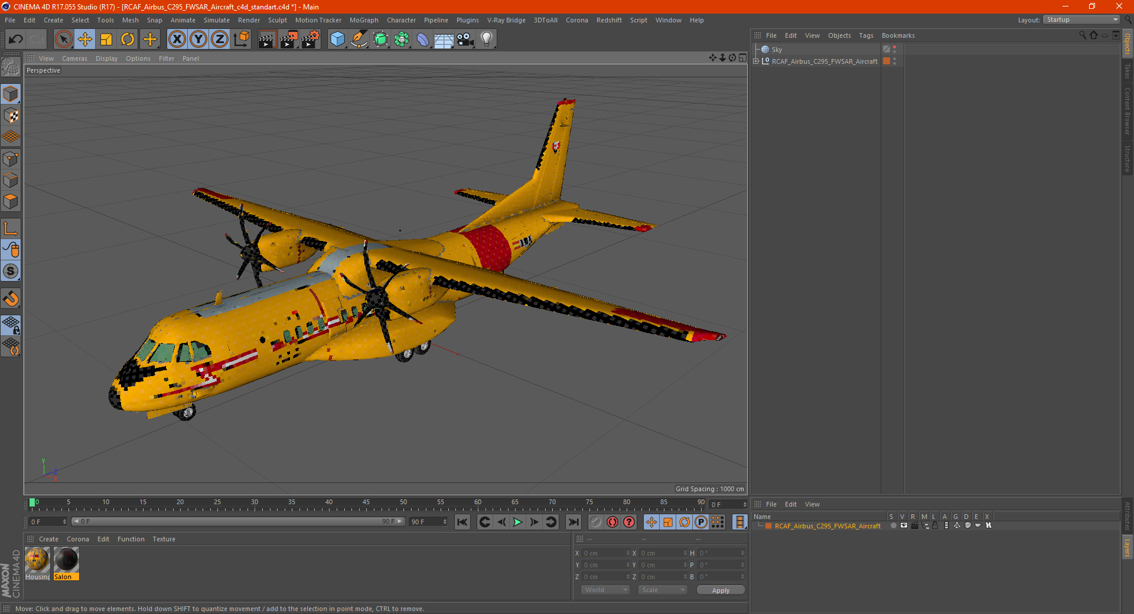This screenshot has height=614, width=1134.
Task: Toggle X-axis lock
Action: [177, 40]
